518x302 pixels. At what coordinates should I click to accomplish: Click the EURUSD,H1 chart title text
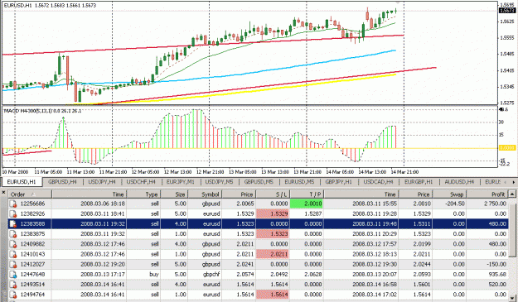click(50, 6)
